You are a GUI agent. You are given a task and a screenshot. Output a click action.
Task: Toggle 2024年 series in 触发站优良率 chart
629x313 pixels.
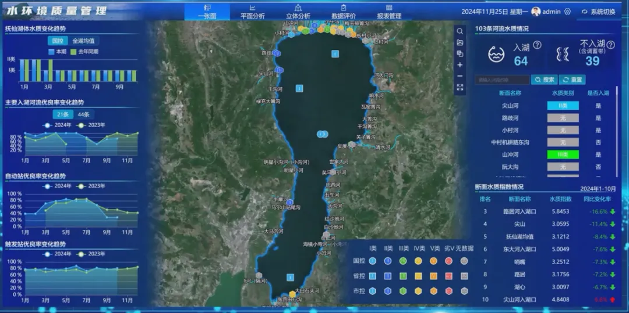(x=58, y=254)
